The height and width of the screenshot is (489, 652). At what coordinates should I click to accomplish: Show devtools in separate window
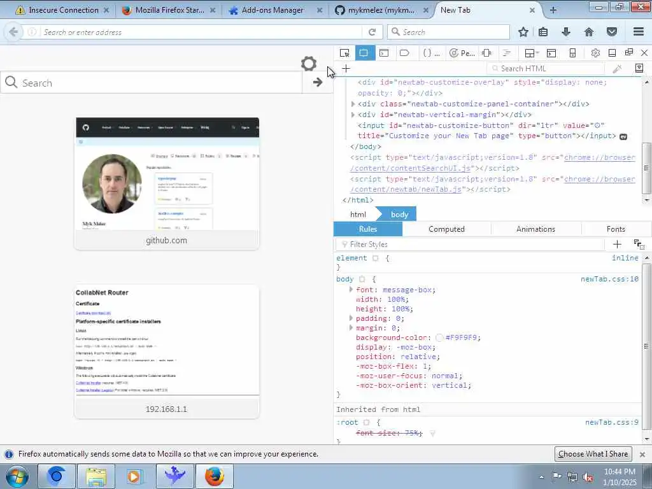(628, 52)
